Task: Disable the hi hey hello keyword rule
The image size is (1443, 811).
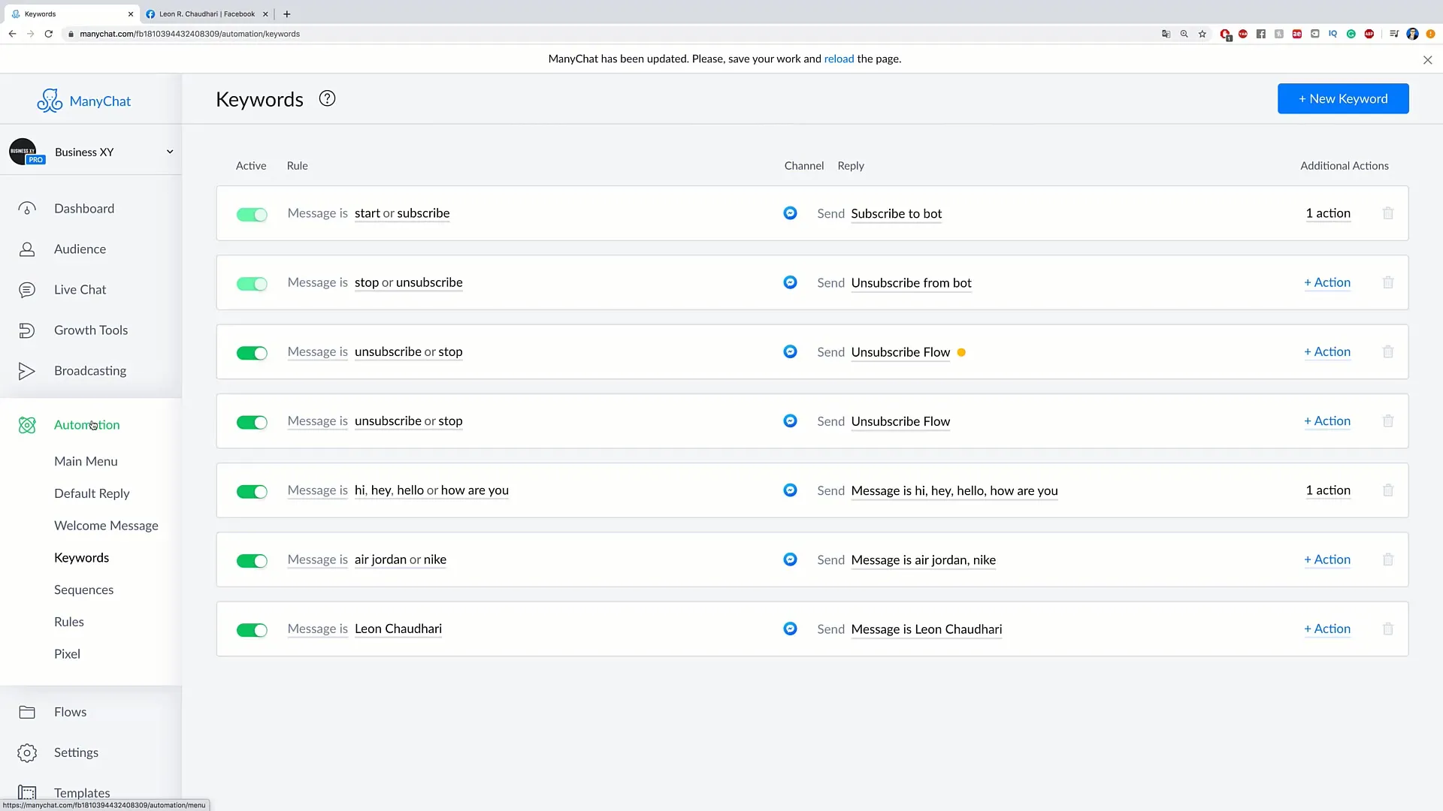Action: coord(251,490)
